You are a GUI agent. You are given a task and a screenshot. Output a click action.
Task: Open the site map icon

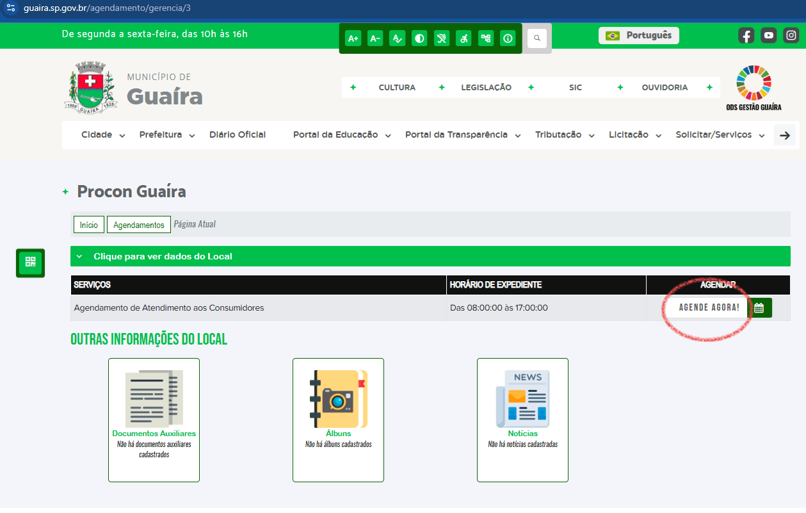pos(485,38)
